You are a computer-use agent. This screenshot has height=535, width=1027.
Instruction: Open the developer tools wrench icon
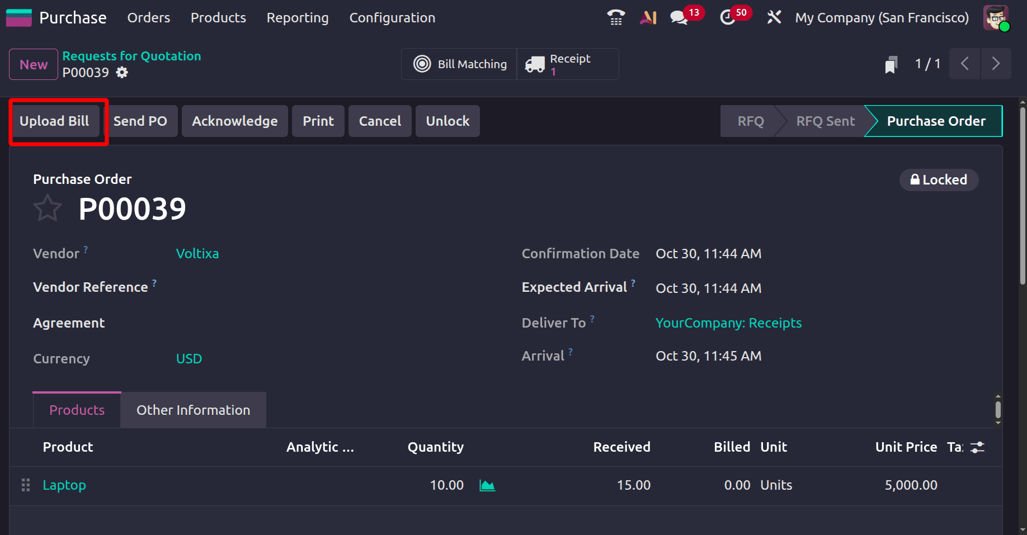coord(774,17)
